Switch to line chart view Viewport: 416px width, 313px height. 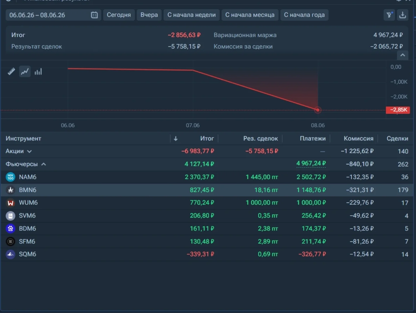25,71
